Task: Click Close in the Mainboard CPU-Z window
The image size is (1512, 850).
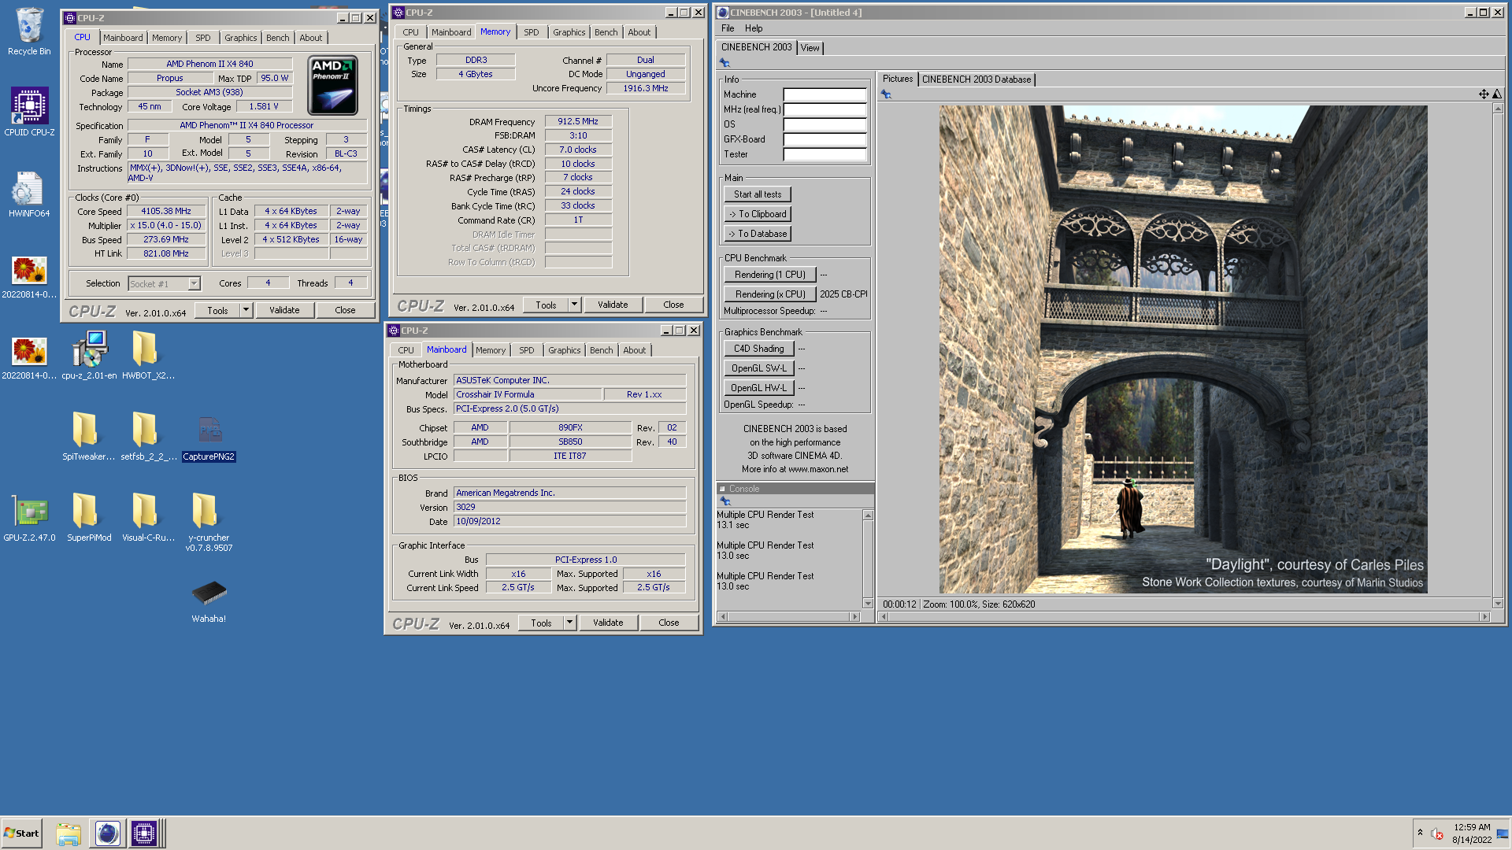Action: (x=669, y=623)
